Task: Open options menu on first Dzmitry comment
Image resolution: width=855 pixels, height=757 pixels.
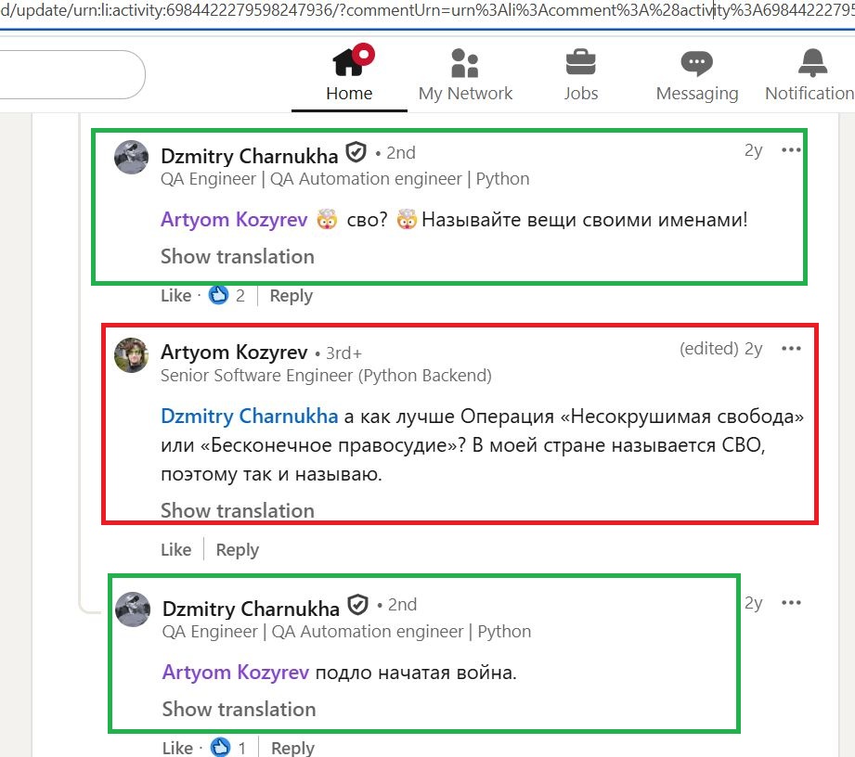Action: pos(791,150)
